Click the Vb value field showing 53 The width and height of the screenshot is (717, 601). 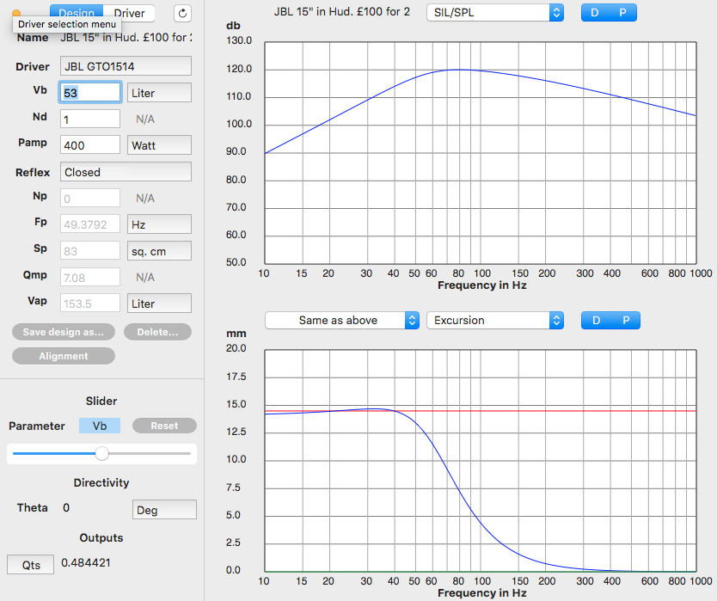[x=90, y=93]
